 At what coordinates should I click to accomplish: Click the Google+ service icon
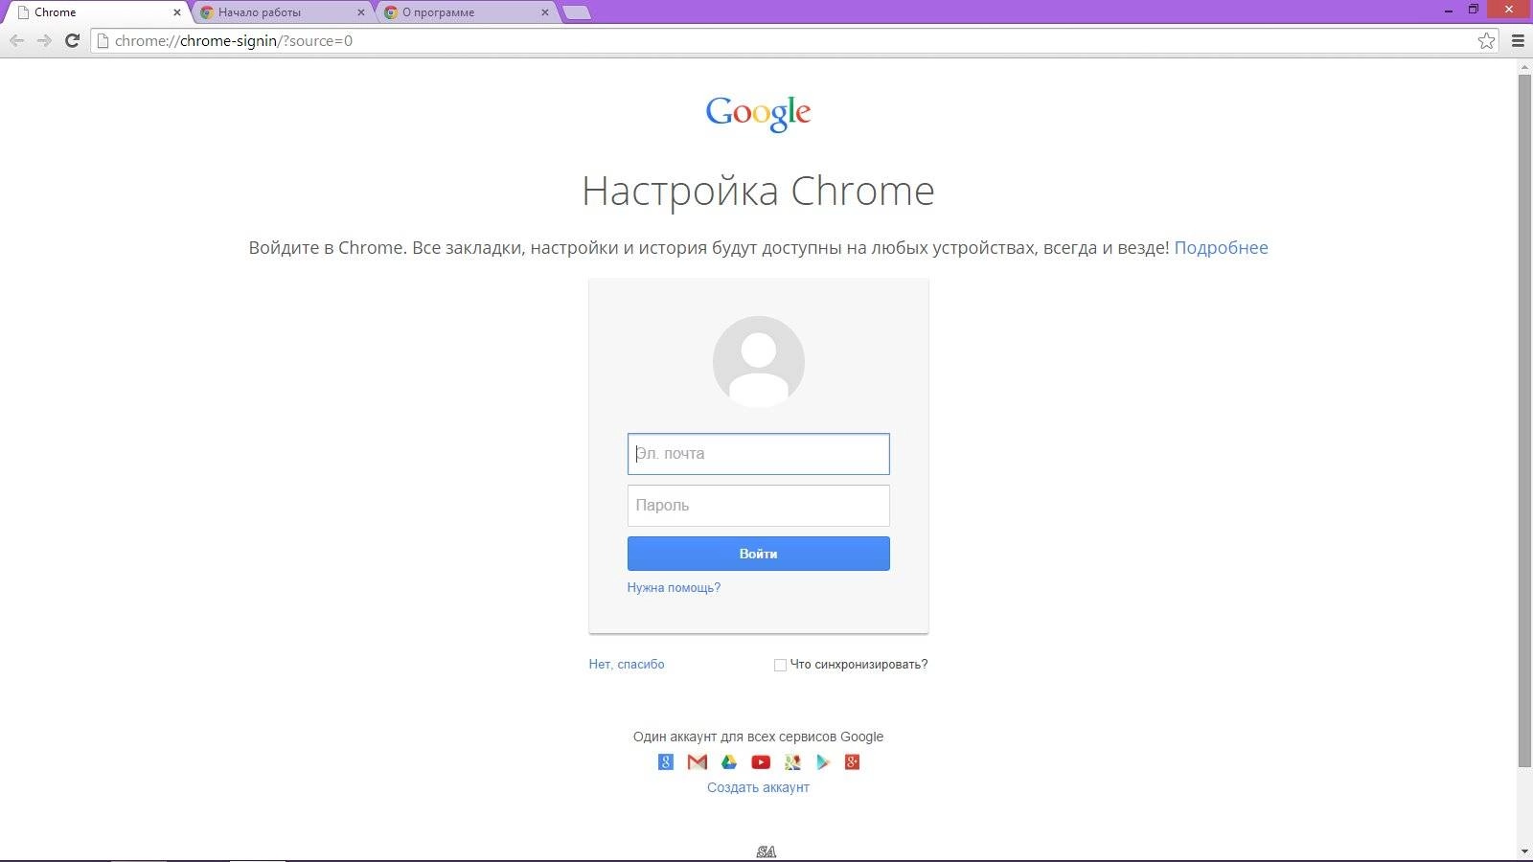(852, 762)
